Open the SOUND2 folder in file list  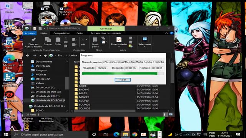coord(85,105)
